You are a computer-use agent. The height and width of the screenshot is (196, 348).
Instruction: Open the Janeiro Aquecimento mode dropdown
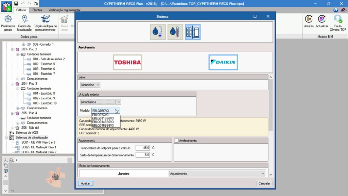click(x=217, y=174)
